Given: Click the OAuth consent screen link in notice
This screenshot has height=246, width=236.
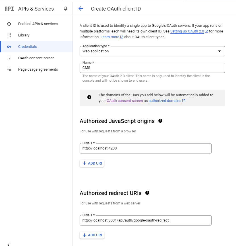Looking at the screenshot, I should (125, 101).
